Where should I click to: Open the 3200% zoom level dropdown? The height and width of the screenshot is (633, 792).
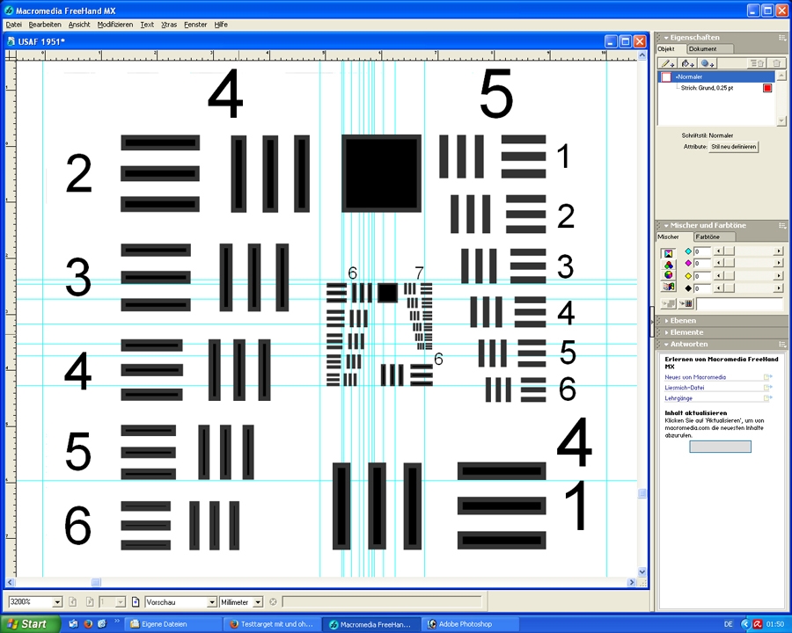coord(57,602)
